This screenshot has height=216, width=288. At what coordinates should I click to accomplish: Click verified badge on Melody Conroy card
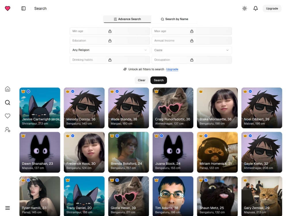(73, 91)
